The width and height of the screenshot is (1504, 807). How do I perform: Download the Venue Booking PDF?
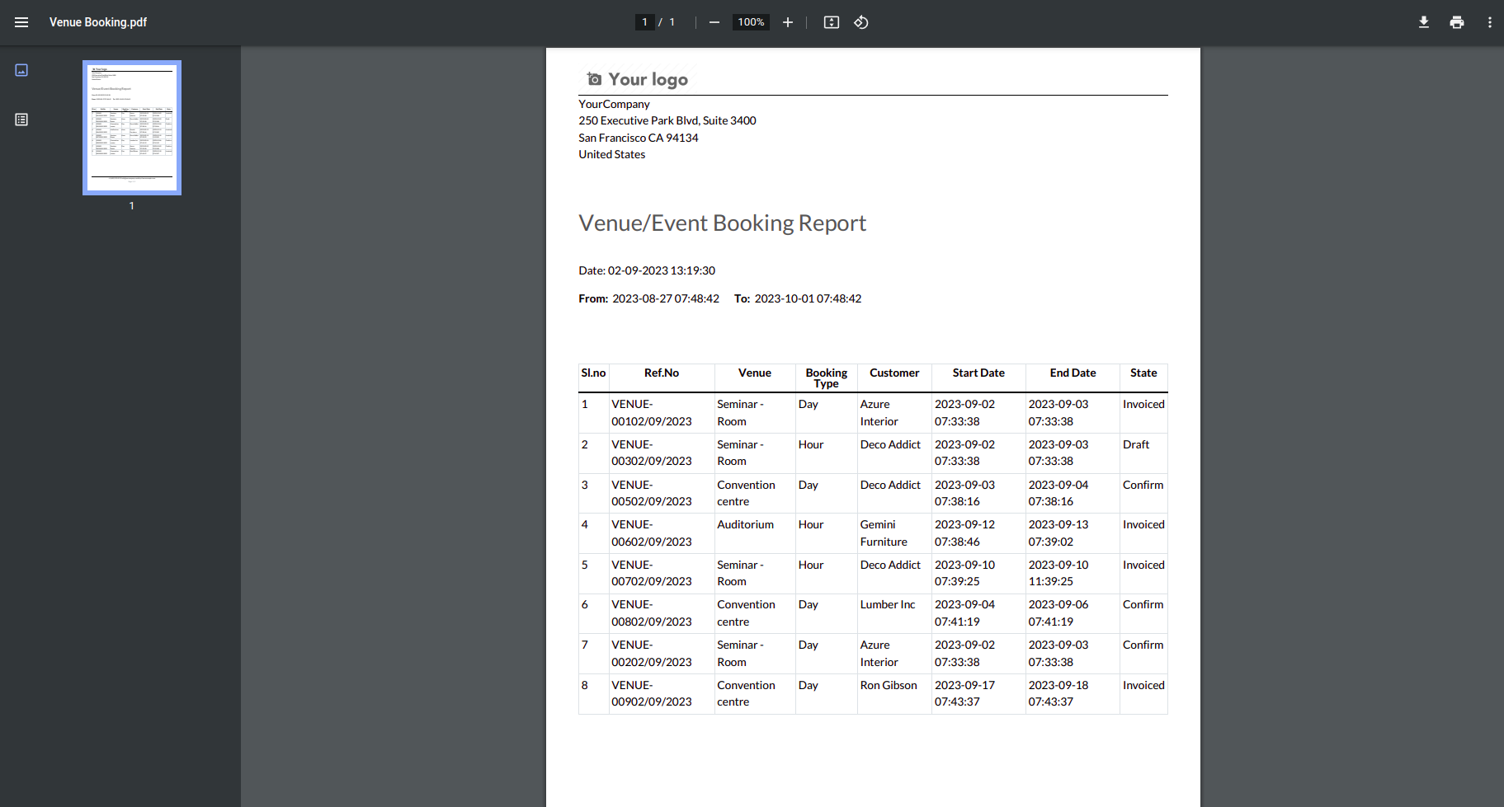(x=1424, y=22)
